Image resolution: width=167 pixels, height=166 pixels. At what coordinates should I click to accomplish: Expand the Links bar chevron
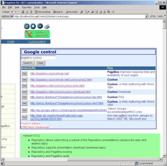[165, 16]
